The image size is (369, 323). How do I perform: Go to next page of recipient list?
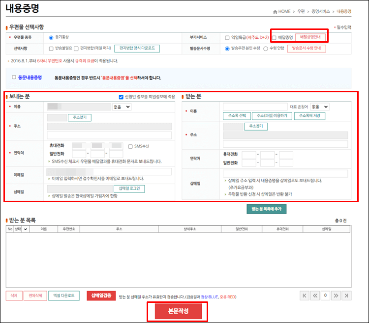[x=336, y=296]
